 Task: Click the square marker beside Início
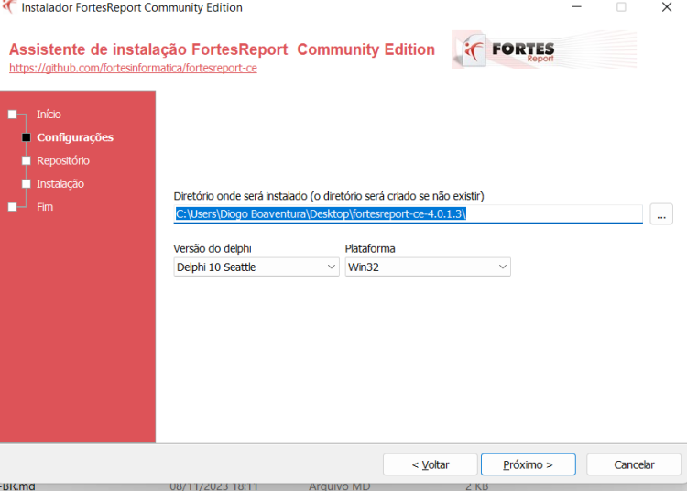click(x=12, y=115)
